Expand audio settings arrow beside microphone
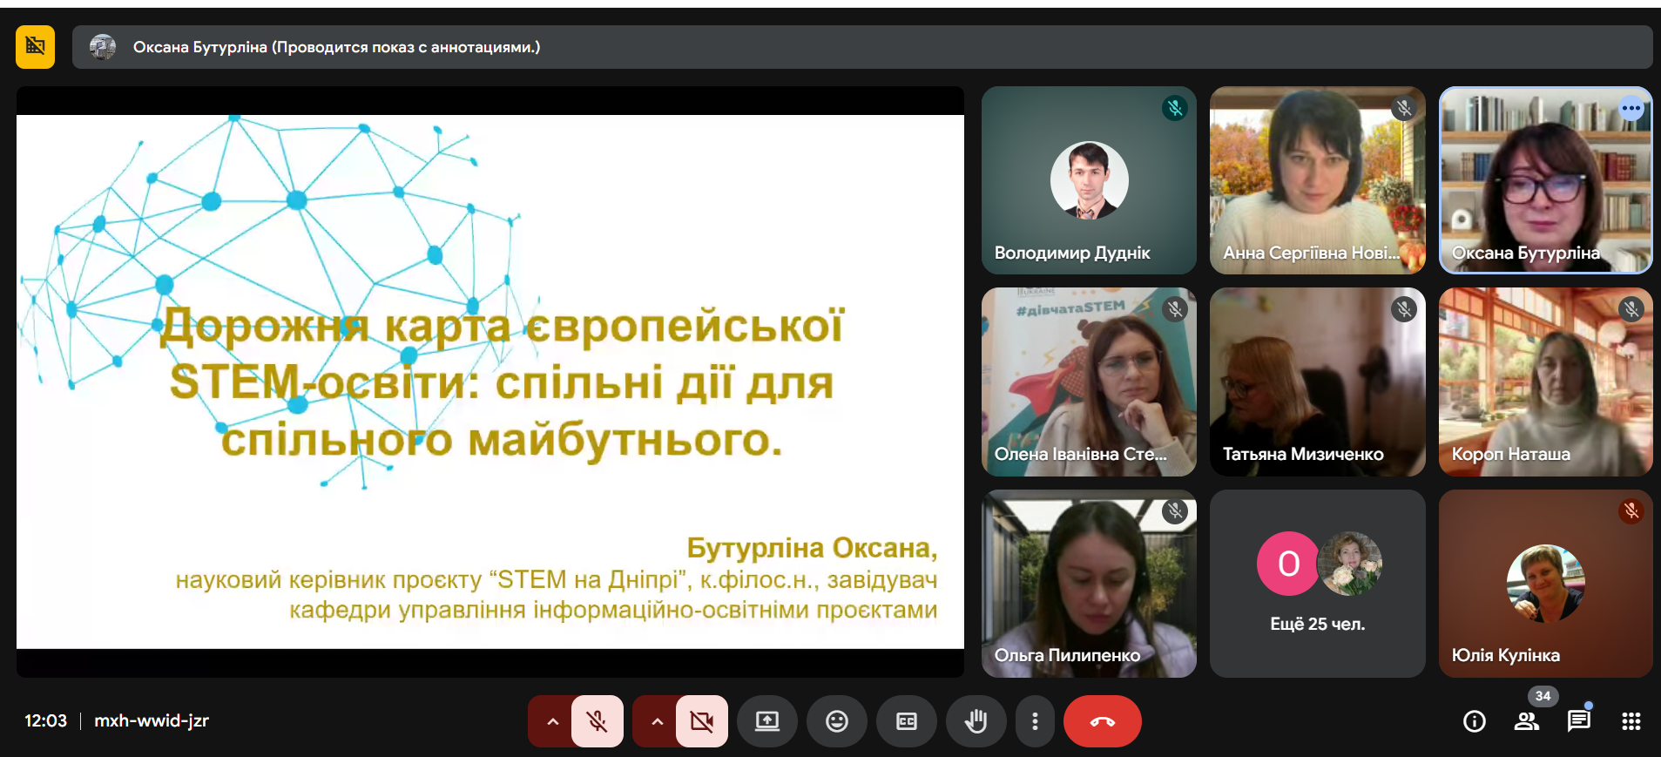The width and height of the screenshot is (1661, 757). tap(552, 721)
